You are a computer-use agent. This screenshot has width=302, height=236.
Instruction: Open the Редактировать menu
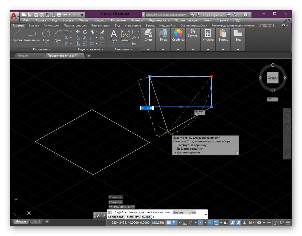click(x=159, y=20)
